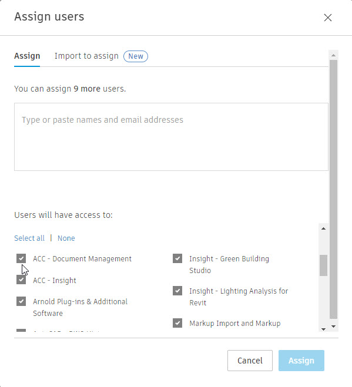352x387 pixels.
Task: Click the New badge beside Import to assign
Action: click(x=136, y=56)
